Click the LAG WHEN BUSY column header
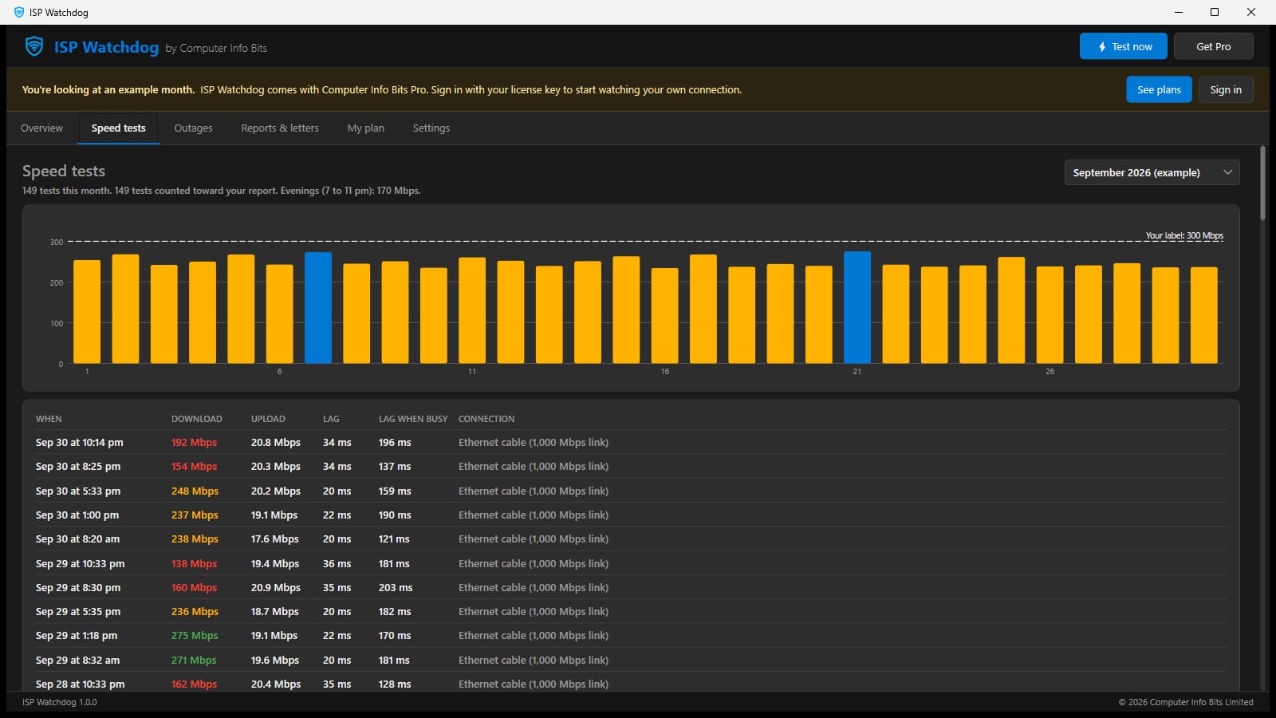 pos(413,419)
